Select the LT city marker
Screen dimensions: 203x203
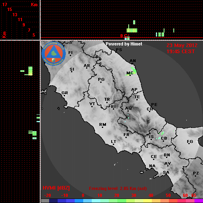point(113,145)
